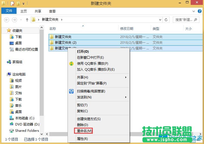Go up one folder level
The height and width of the screenshot is (144, 204).
point(27,20)
